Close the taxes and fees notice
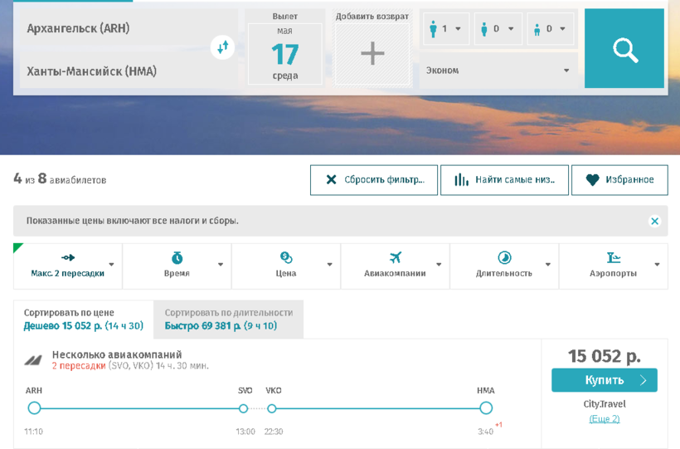The height and width of the screenshot is (449, 680). click(x=654, y=222)
